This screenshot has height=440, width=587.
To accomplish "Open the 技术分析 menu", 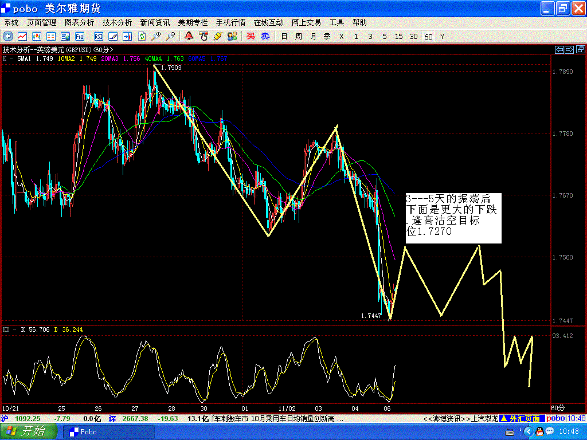I will pyautogui.click(x=117, y=22).
